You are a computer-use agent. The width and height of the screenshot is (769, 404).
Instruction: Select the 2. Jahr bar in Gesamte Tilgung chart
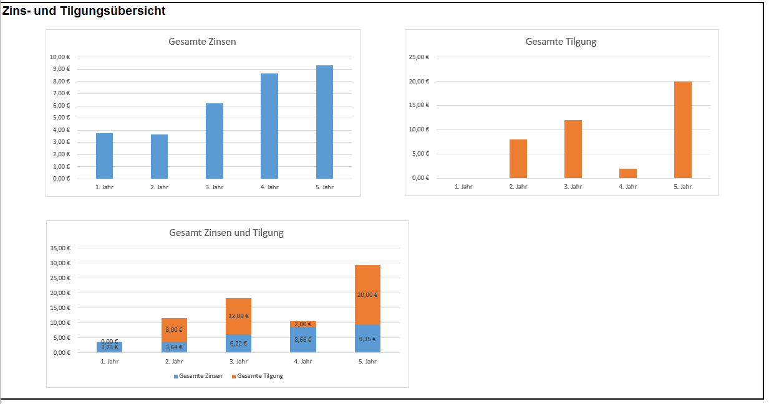point(518,159)
